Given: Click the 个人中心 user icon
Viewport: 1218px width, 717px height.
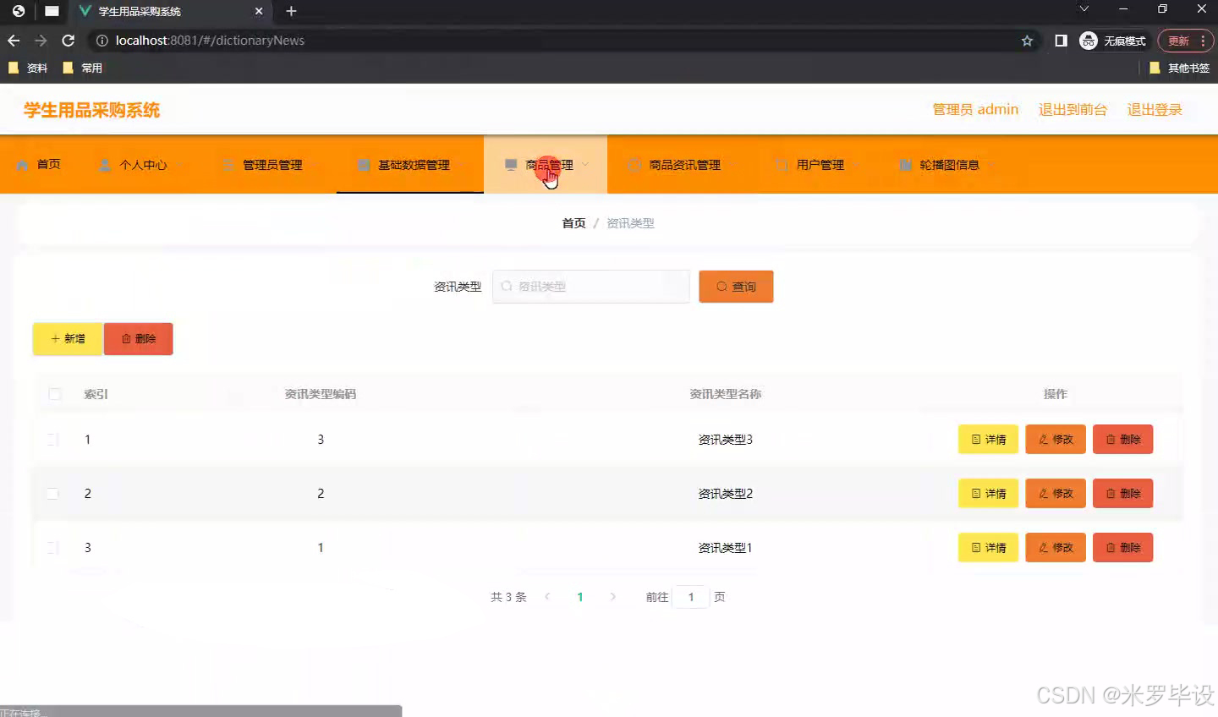Looking at the screenshot, I should click(x=103, y=164).
